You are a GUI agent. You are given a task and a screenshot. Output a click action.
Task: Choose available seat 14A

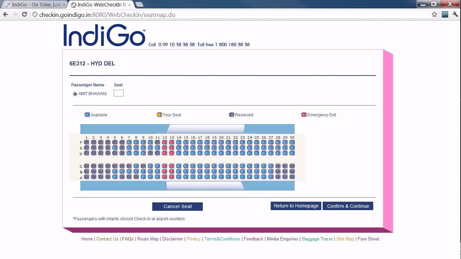click(x=179, y=177)
